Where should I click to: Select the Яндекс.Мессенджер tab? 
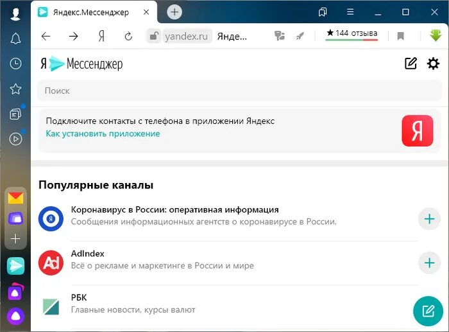94,12
